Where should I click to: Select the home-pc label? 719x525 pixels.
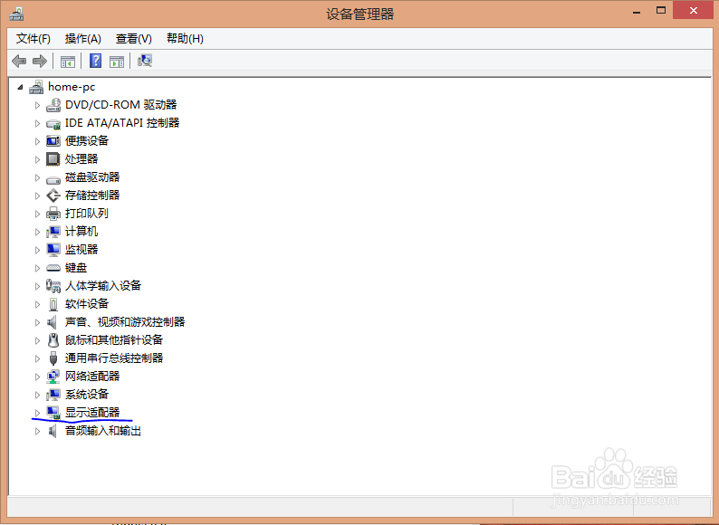[x=72, y=87]
